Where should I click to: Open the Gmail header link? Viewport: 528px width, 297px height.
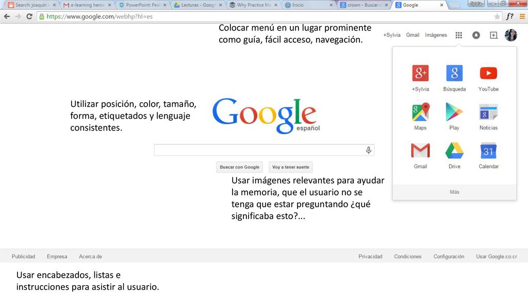coord(412,35)
